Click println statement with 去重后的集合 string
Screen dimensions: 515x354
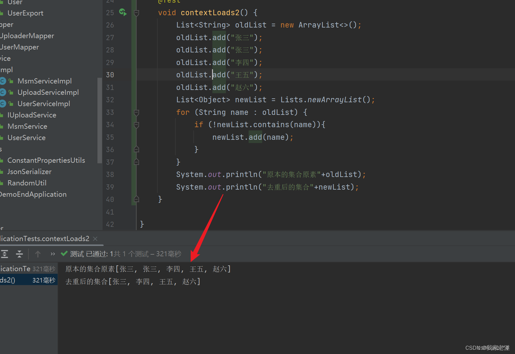[x=267, y=187]
